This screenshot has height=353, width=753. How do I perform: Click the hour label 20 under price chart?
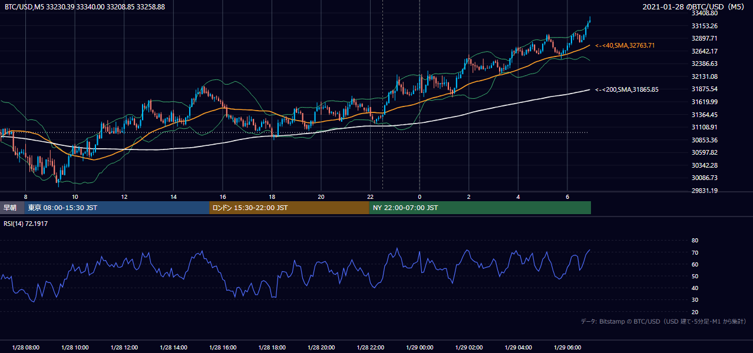point(321,197)
